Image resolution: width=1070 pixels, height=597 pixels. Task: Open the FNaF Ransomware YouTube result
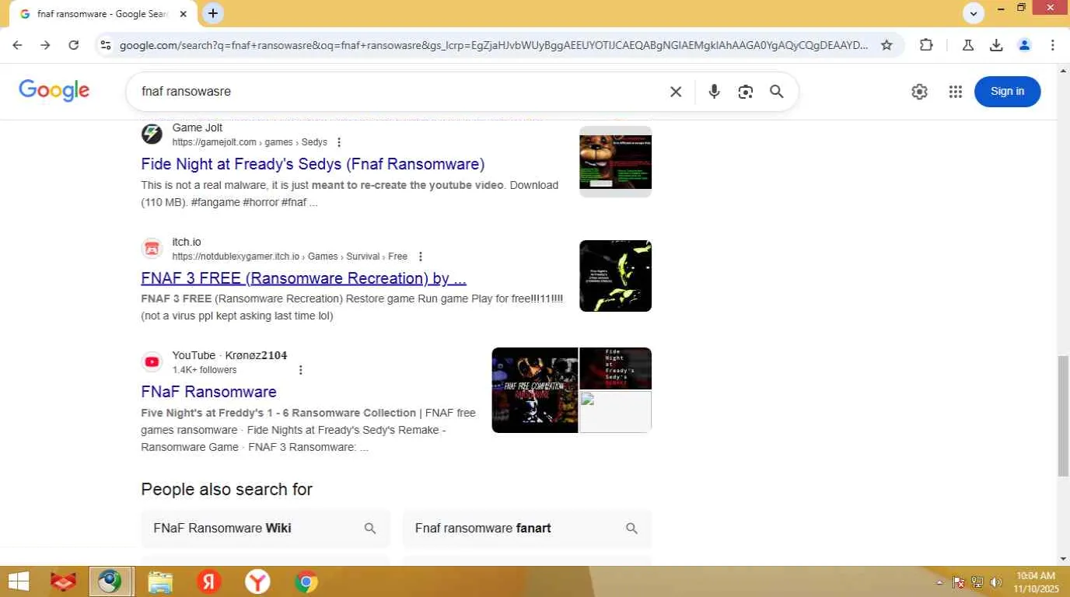[208, 392]
